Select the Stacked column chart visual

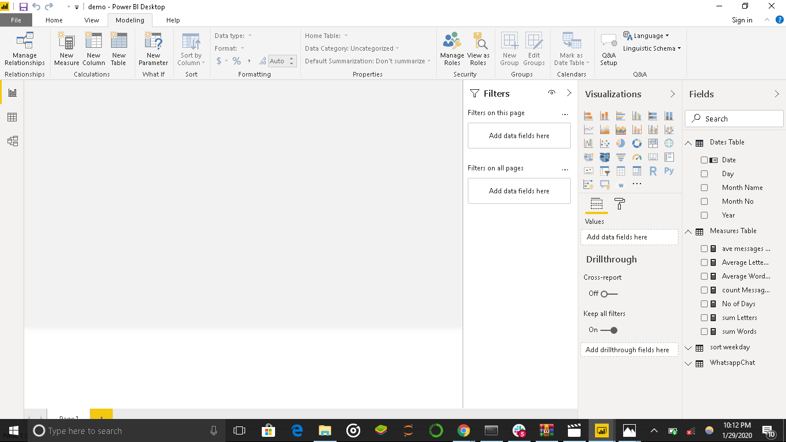pyautogui.click(x=604, y=116)
